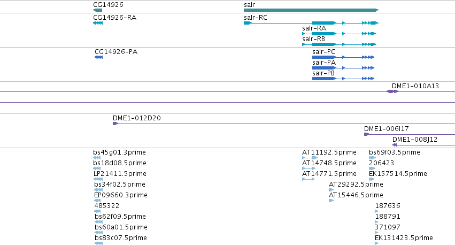Image resolution: width=455 pixels, height=246 pixels.
Task: Select the AT29292.5prime EST label
Action: [356, 184]
